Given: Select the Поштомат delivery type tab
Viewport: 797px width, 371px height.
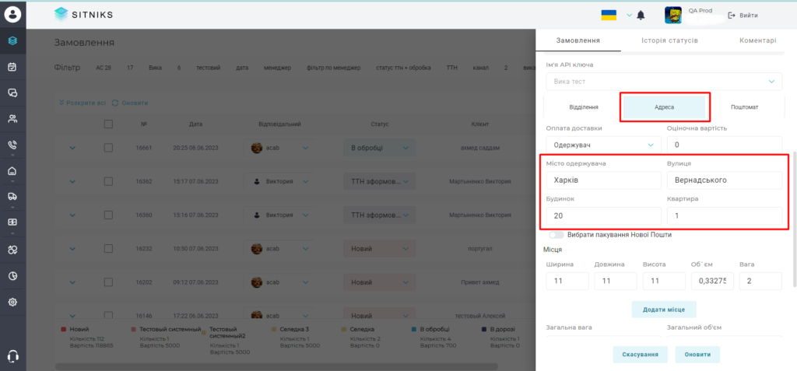Looking at the screenshot, I should [x=745, y=107].
